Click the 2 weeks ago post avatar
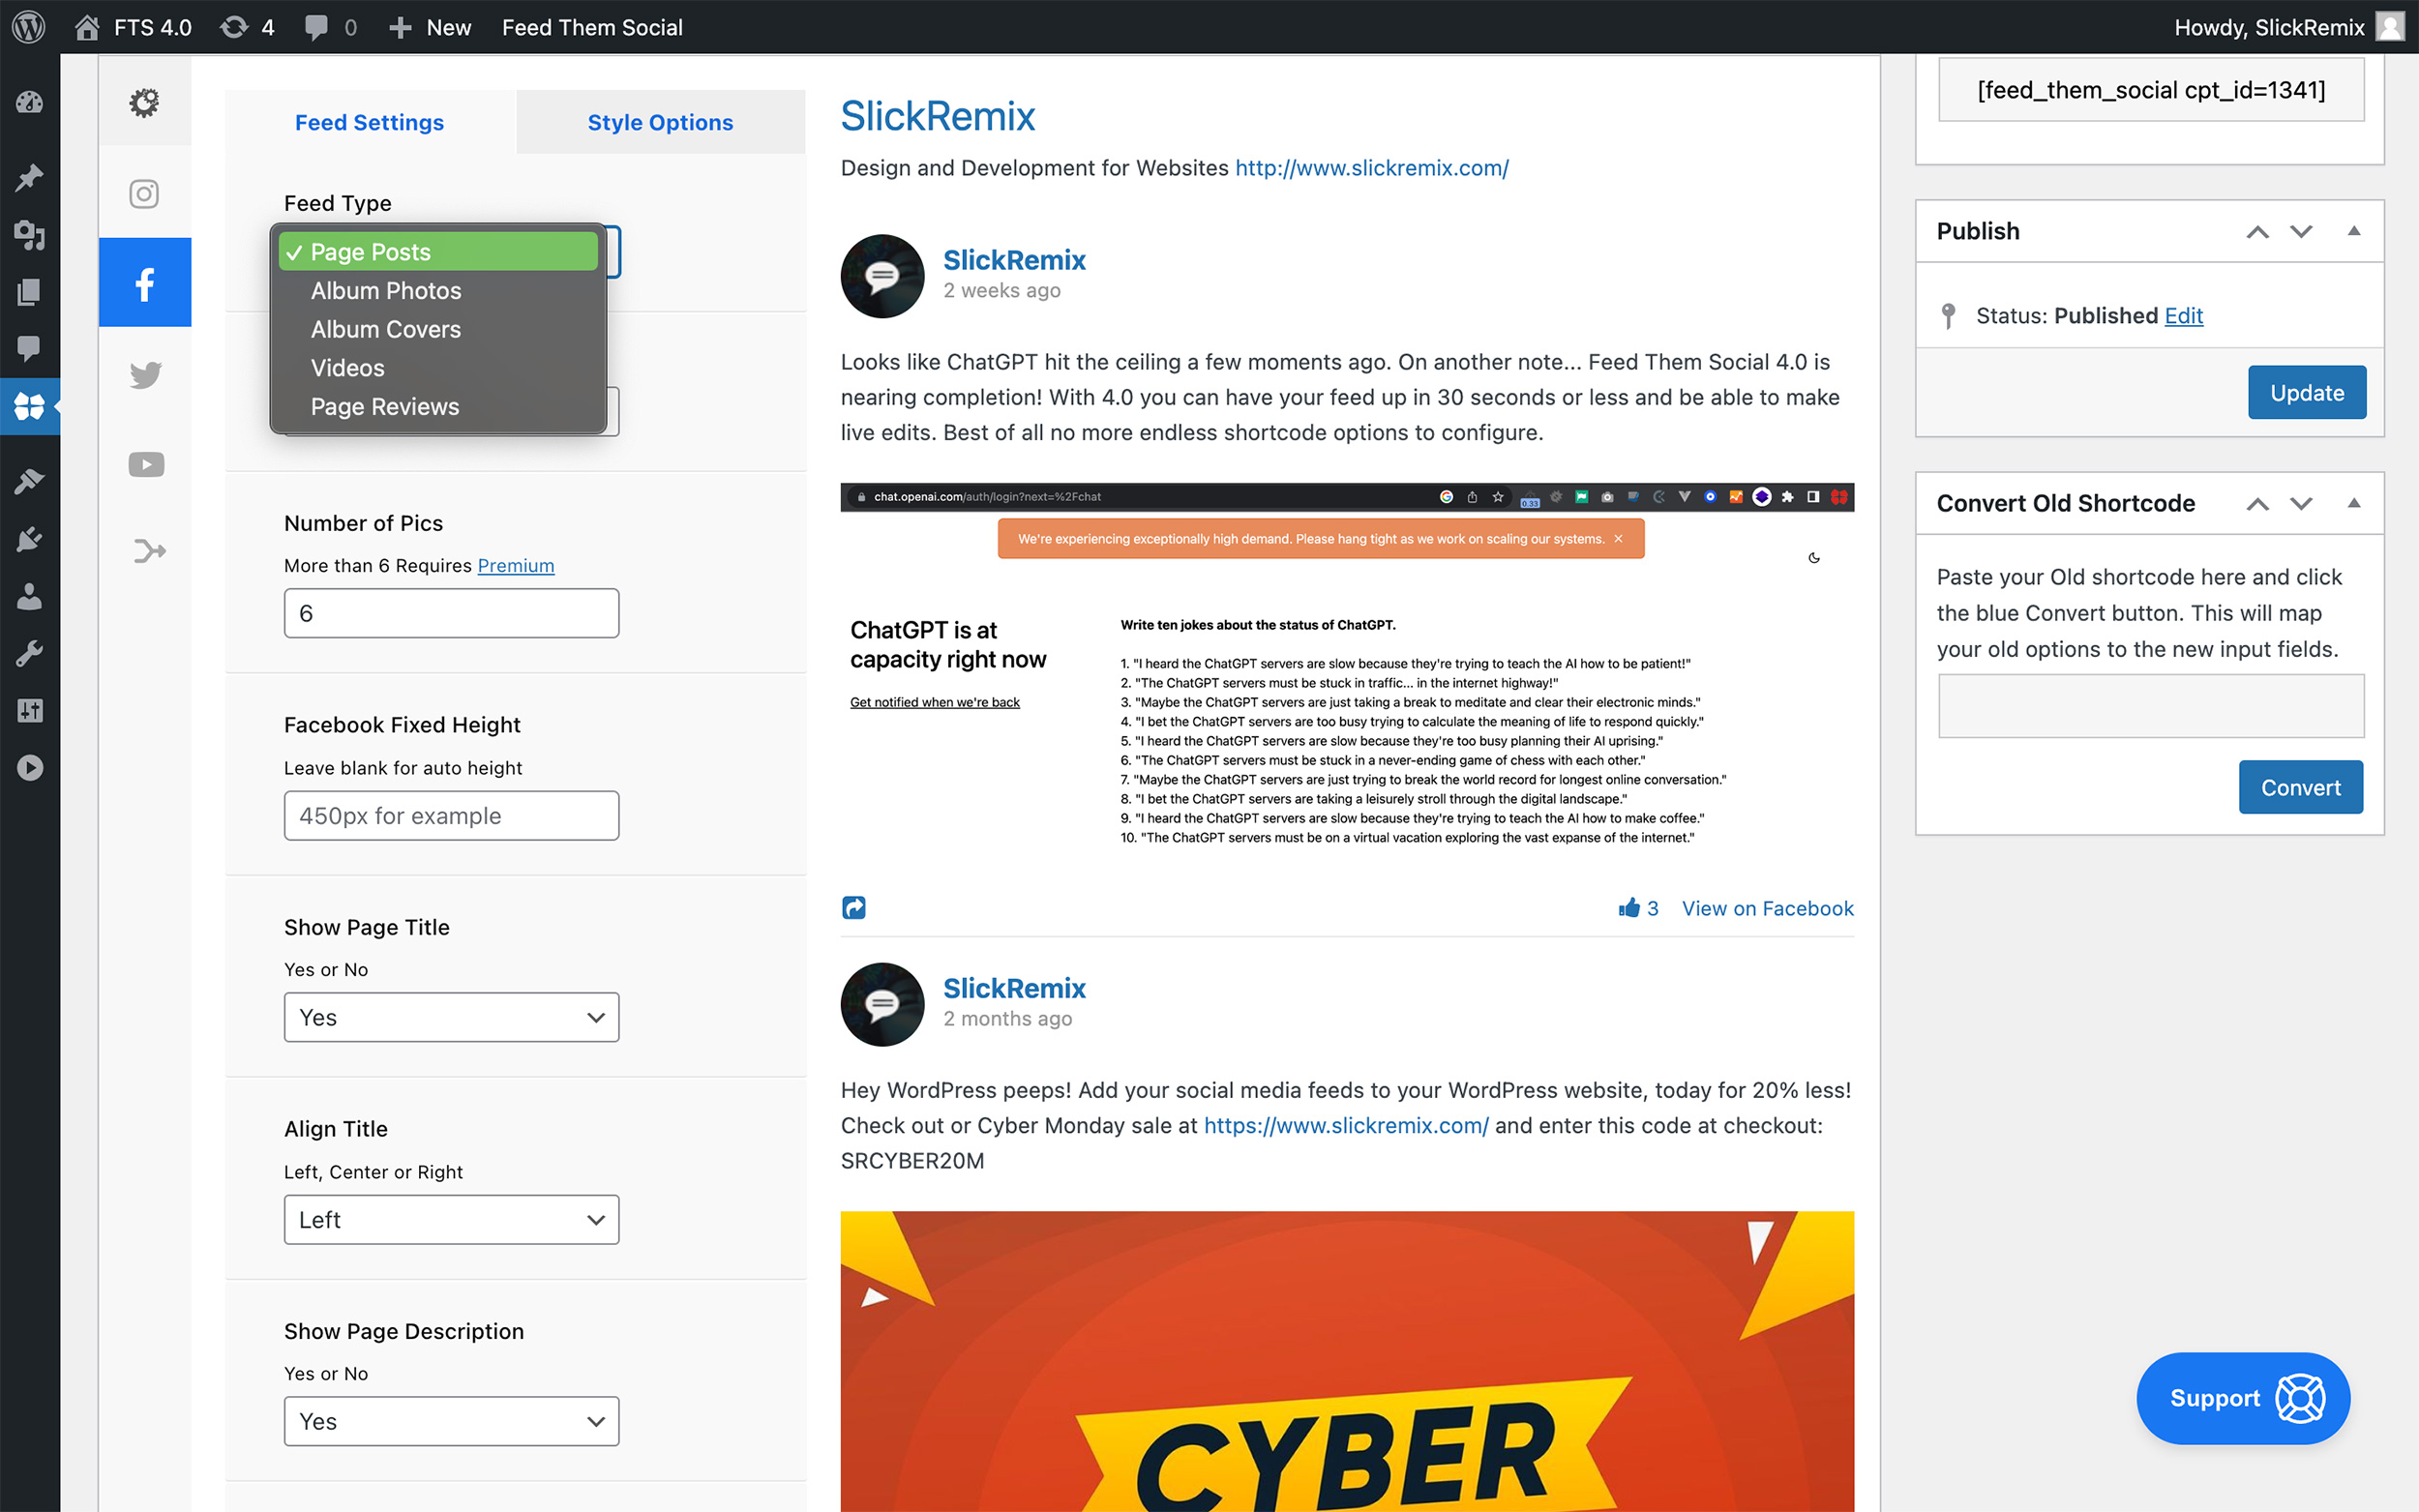Screen dimensions: 2419x1512 click(882, 276)
